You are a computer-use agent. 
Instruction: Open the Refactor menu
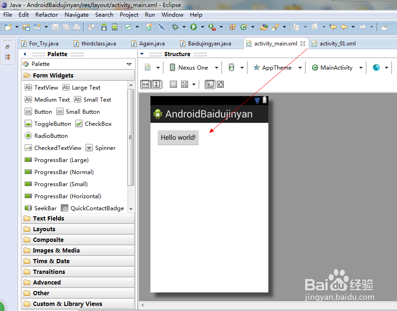tap(46, 15)
